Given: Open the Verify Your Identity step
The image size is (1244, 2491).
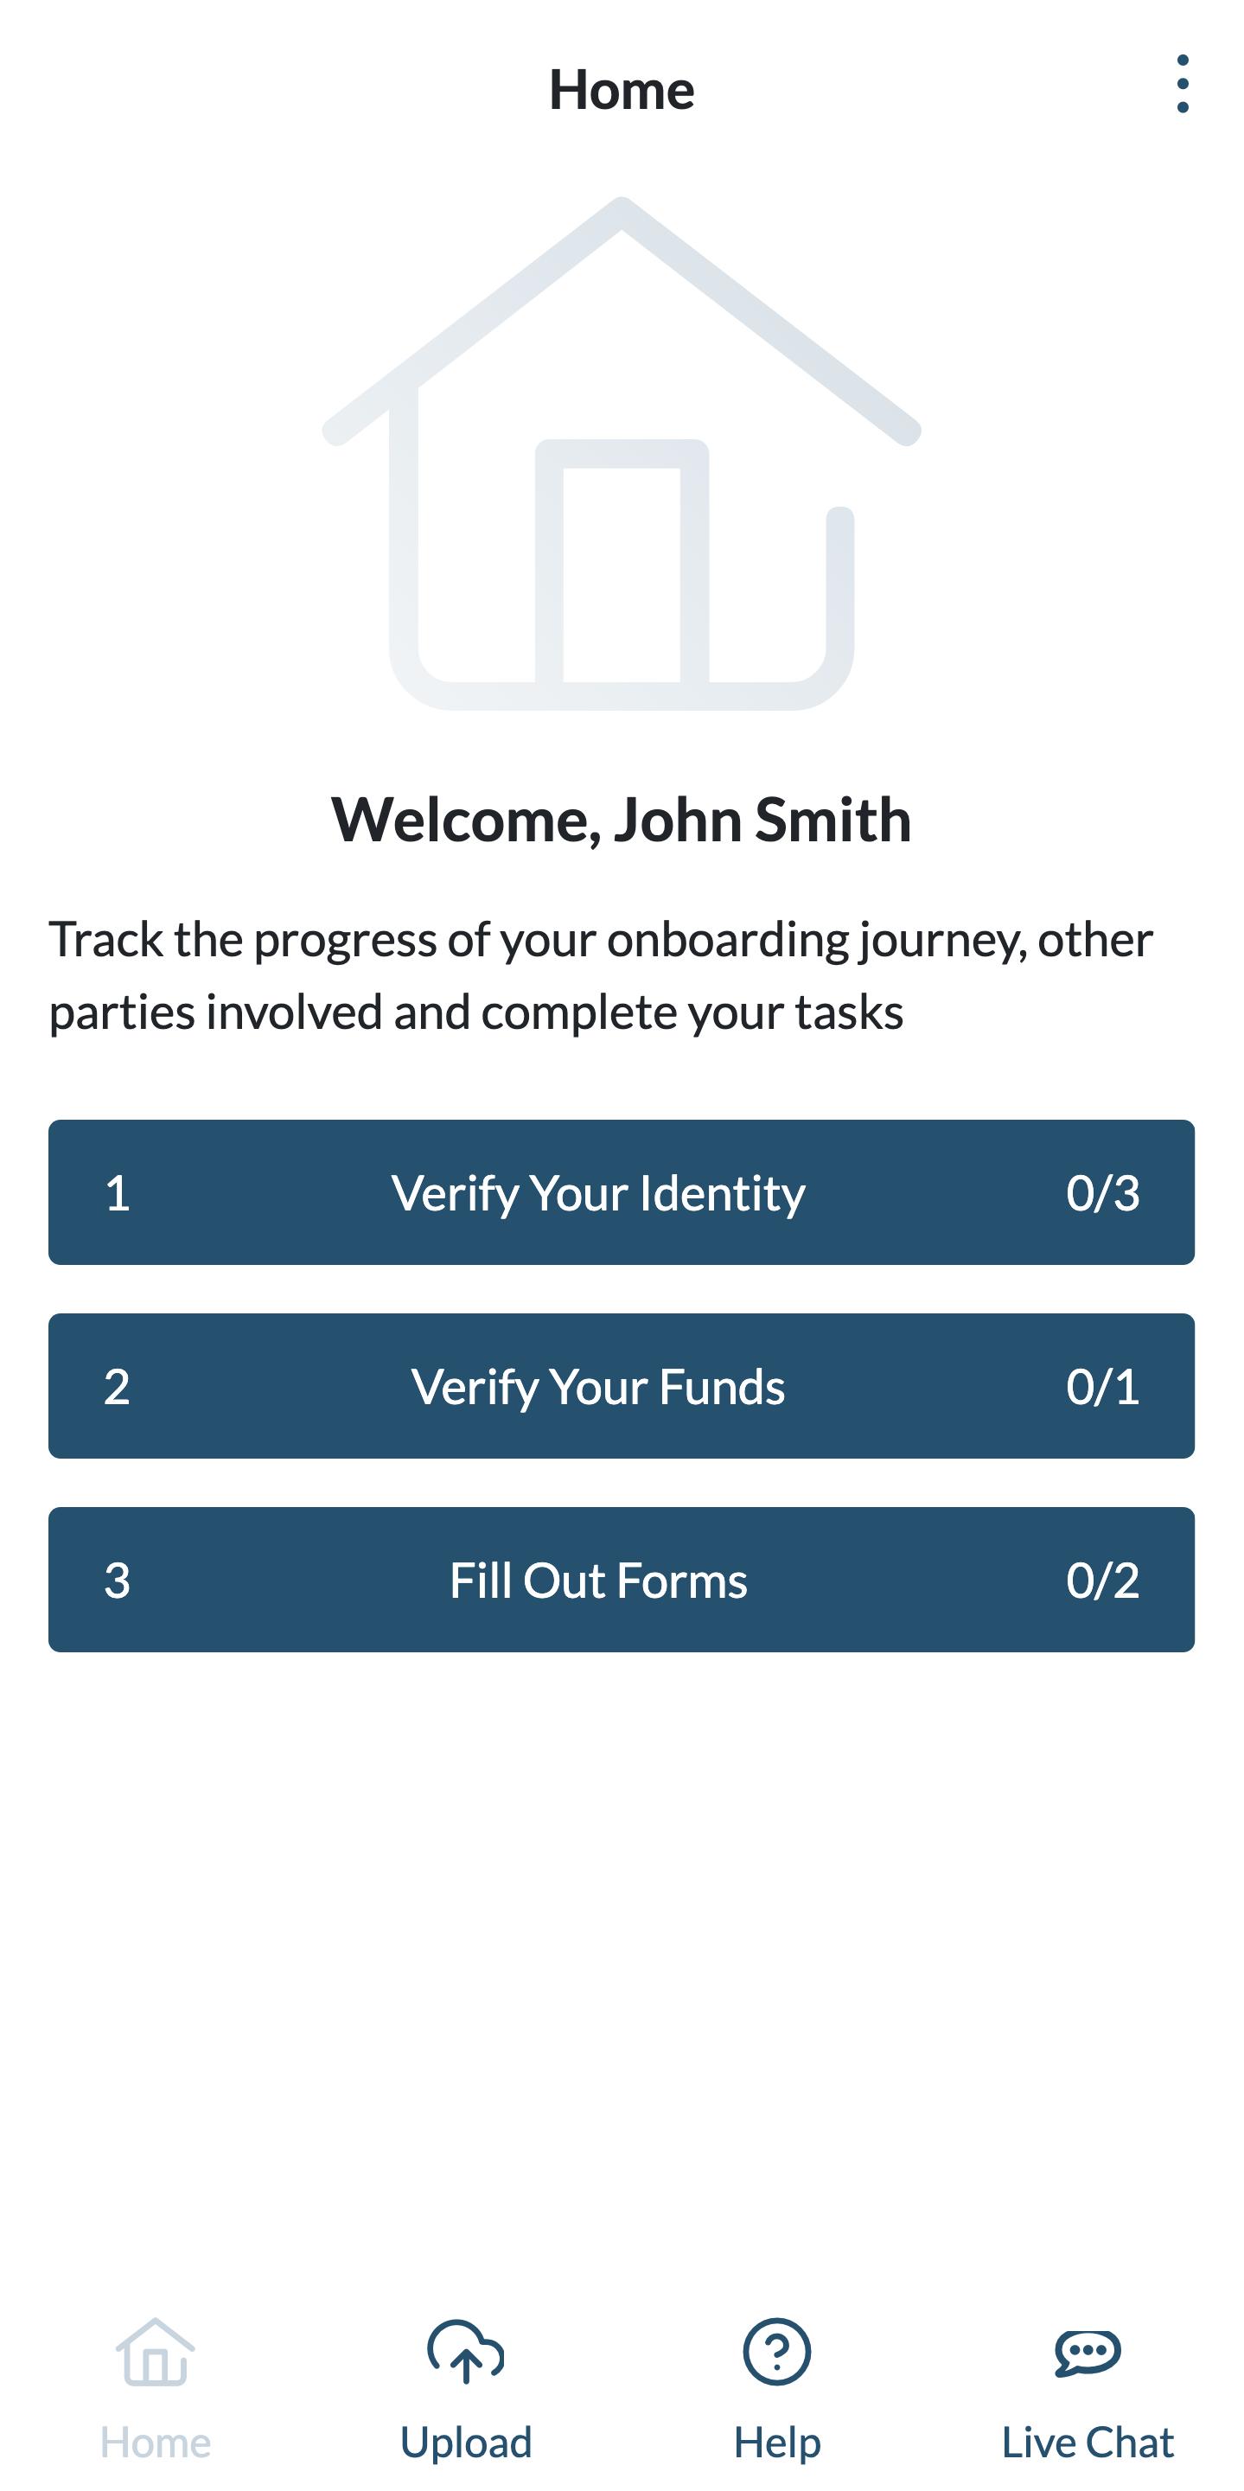Looking at the screenshot, I should coord(598,1192).
